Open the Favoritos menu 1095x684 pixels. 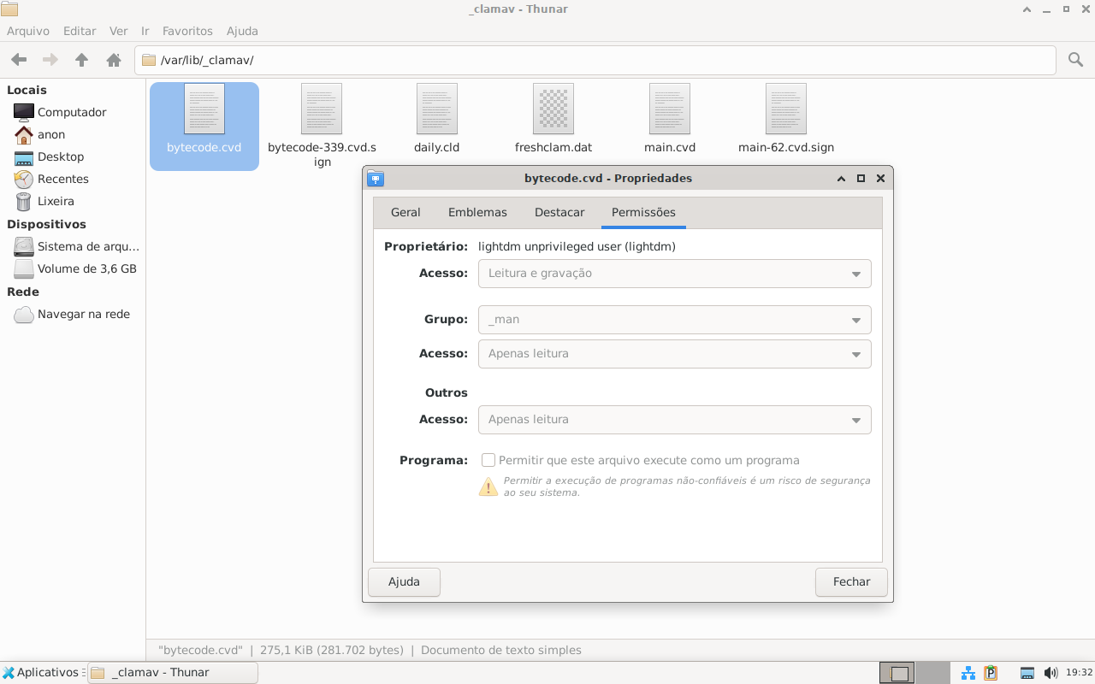[x=187, y=31]
